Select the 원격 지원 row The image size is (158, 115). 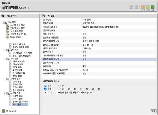[99, 66]
